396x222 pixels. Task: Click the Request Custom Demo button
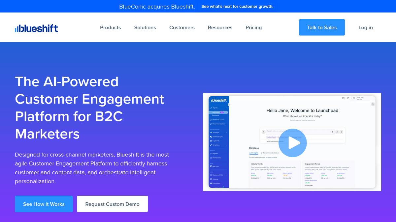pos(112,204)
